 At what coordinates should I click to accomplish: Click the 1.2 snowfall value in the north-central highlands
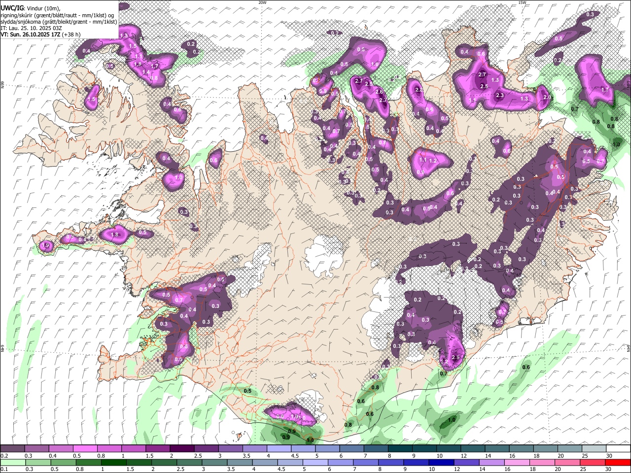tap(433, 161)
